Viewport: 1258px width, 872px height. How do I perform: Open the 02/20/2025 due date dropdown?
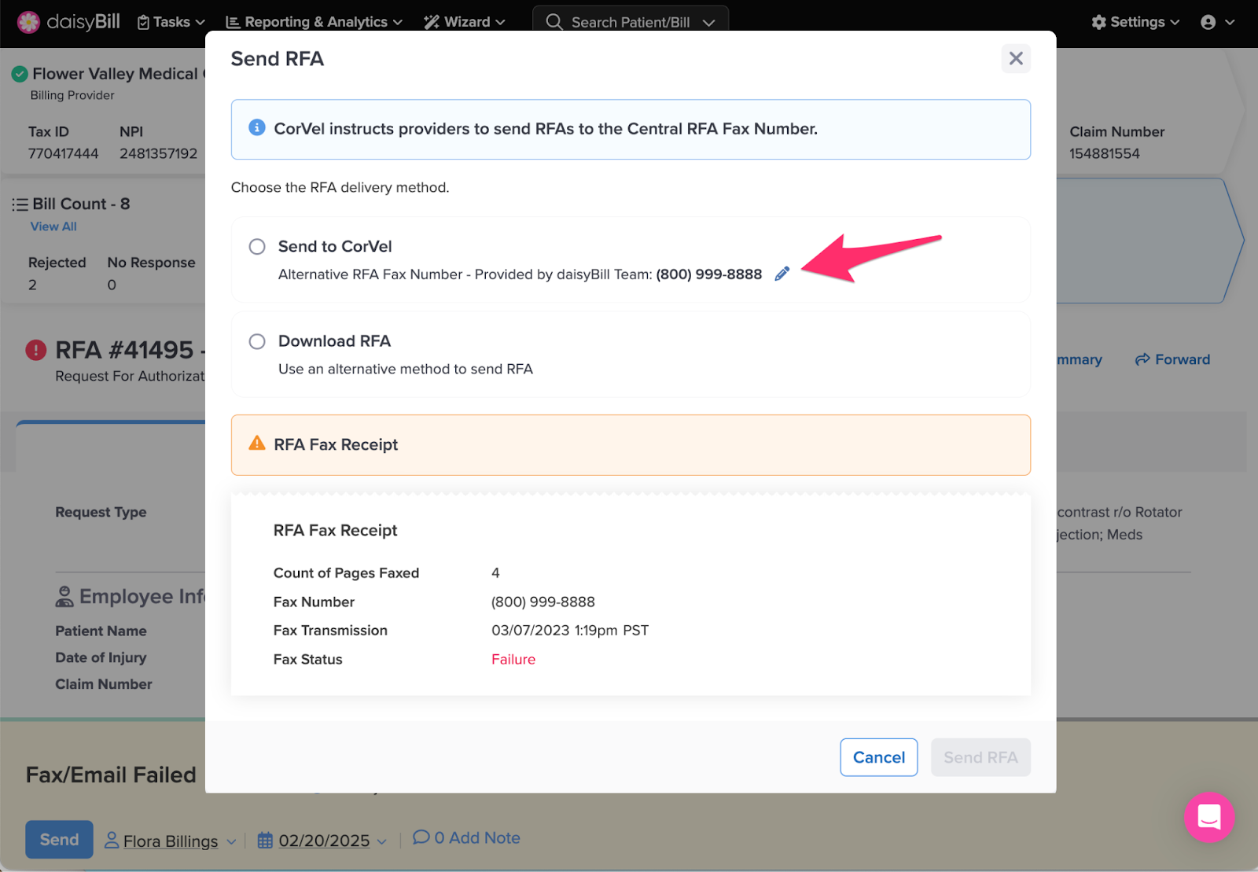382,841
